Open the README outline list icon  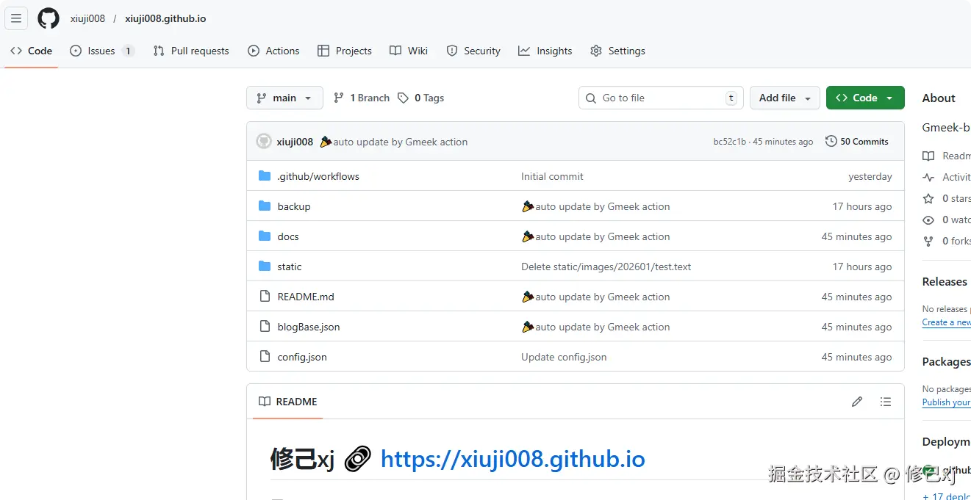[886, 402]
